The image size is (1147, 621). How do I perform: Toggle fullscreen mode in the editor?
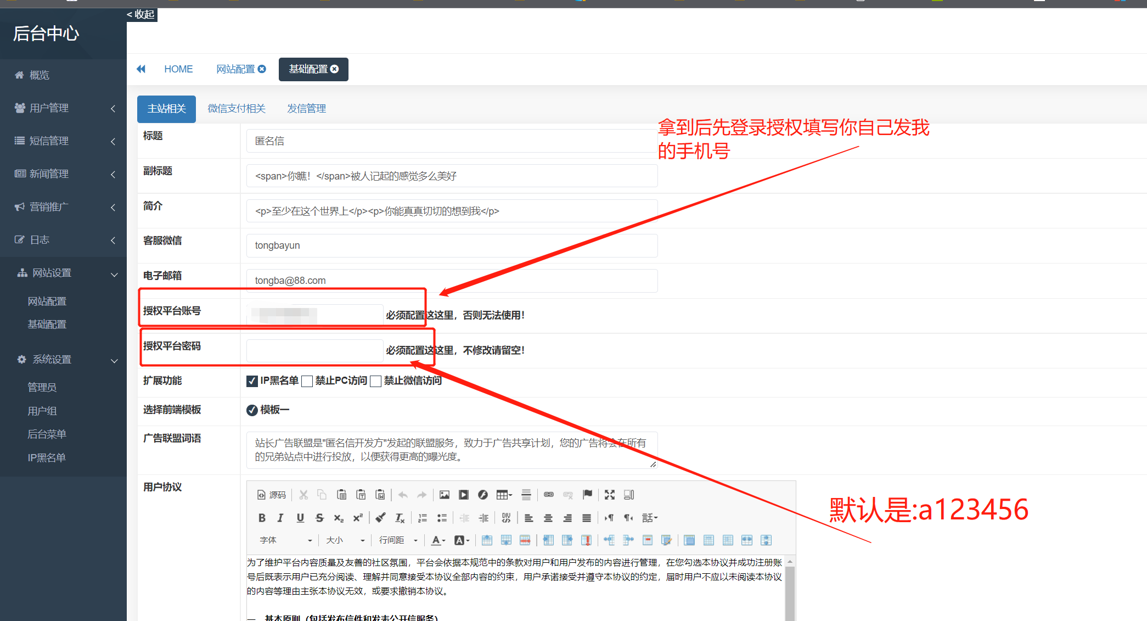(609, 495)
